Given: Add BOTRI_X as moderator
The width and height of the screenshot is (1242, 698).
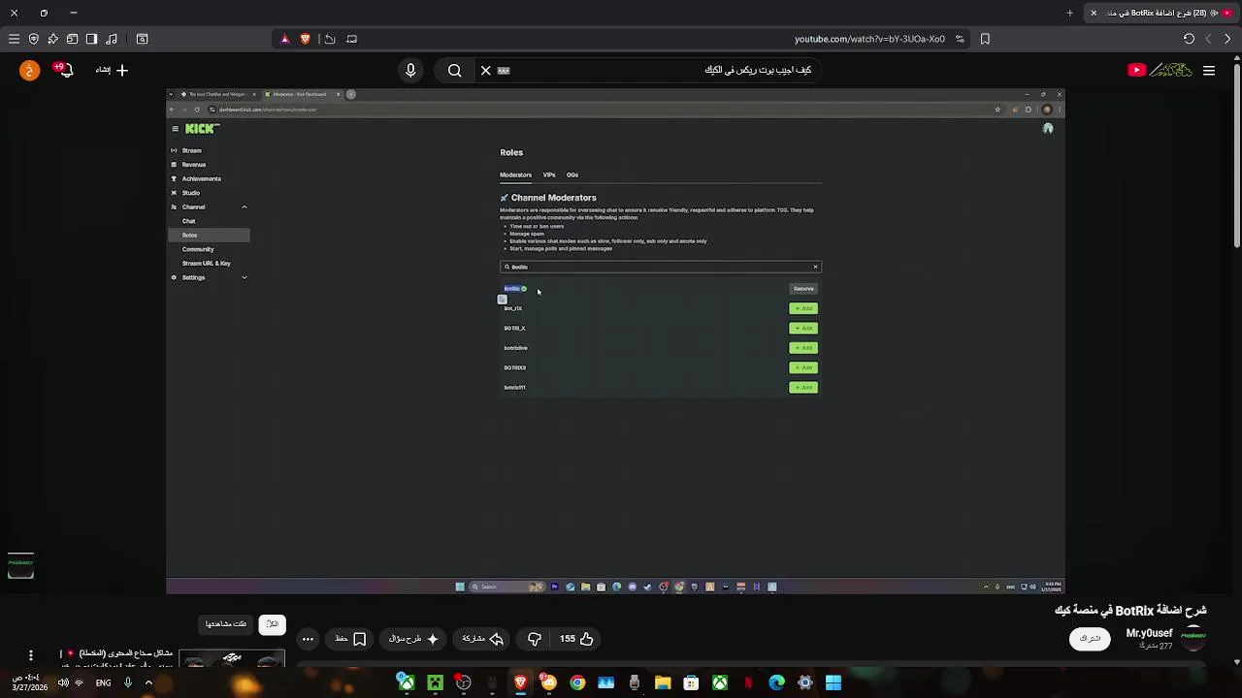Looking at the screenshot, I should pyautogui.click(x=803, y=329).
